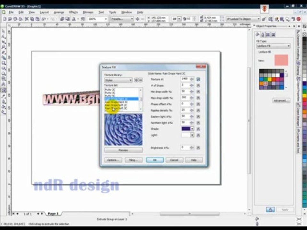Screen dimensions: 307x230
Task: Click the red Clear Extrude icon
Action: pos(299,19)
